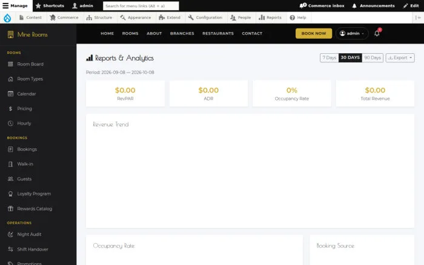The width and height of the screenshot is (424, 265).
Task: Open Guests from sidebar
Action: click(x=38, y=179)
